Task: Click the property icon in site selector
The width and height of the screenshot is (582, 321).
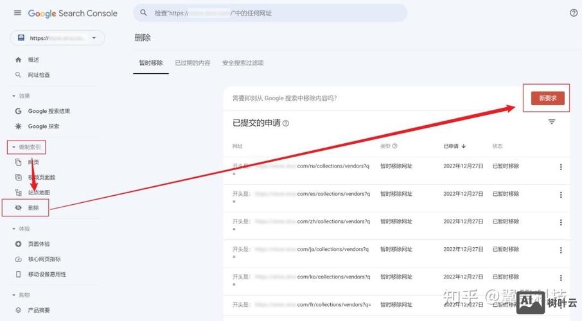Action: point(21,38)
